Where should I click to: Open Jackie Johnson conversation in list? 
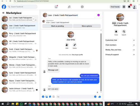coord(20,90)
